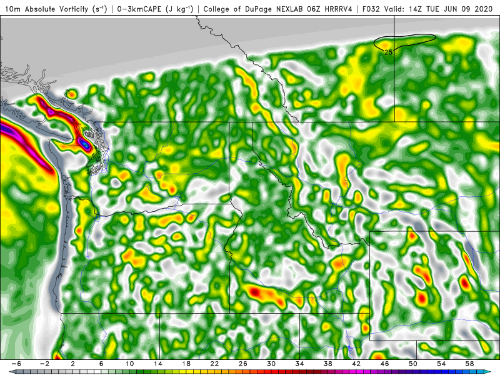Screen dimensions: 500x375
Task: Click the "34" colorbar tick label
Action: pos(299,364)
